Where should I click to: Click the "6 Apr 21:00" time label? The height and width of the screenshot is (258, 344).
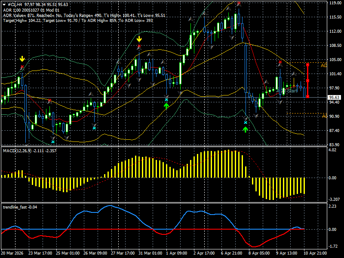pos(232,253)
